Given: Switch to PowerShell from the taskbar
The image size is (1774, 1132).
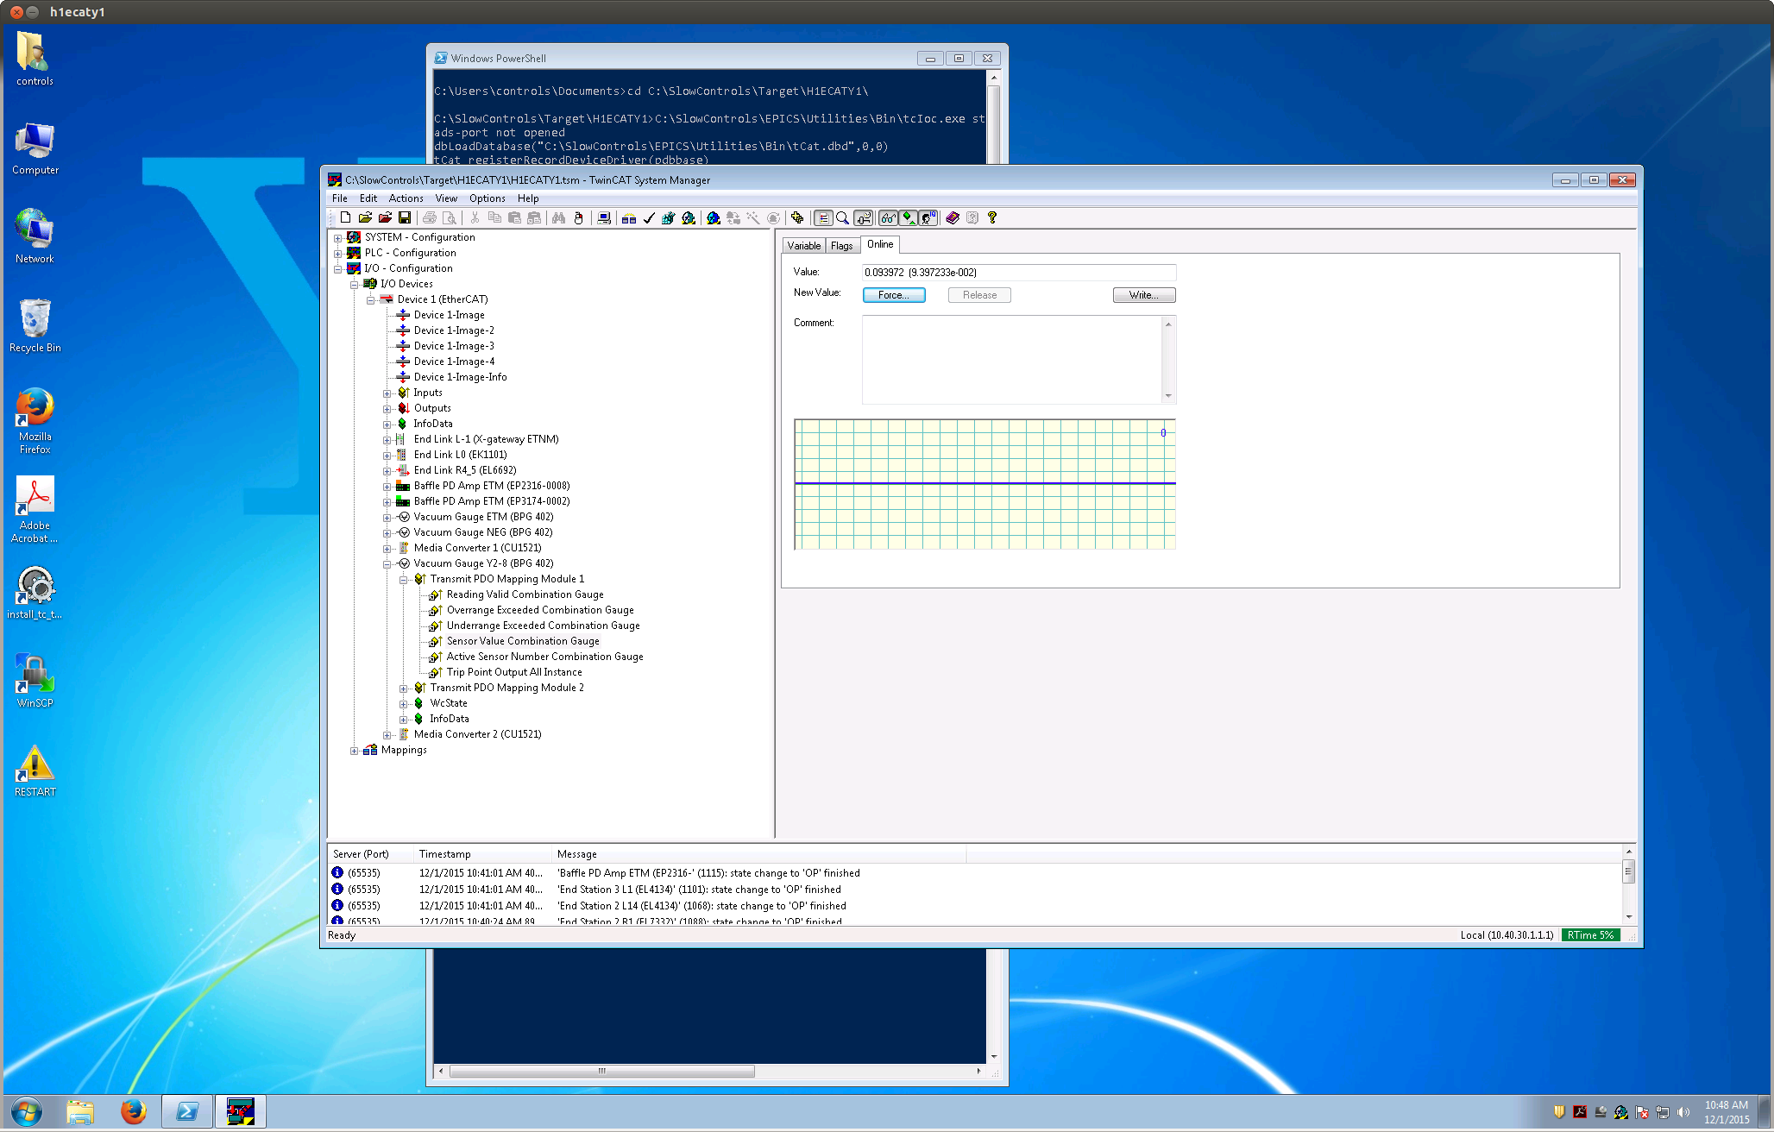Looking at the screenshot, I should 186,1111.
